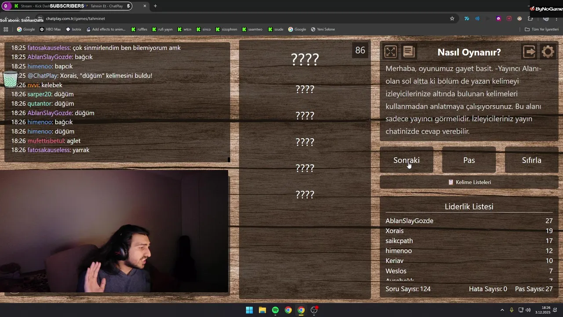
Task: Open the taskbar clock showing 18:26
Action: pyautogui.click(x=543, y=310)
